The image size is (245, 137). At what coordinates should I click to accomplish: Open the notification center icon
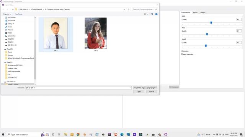(x=241, y=134)
